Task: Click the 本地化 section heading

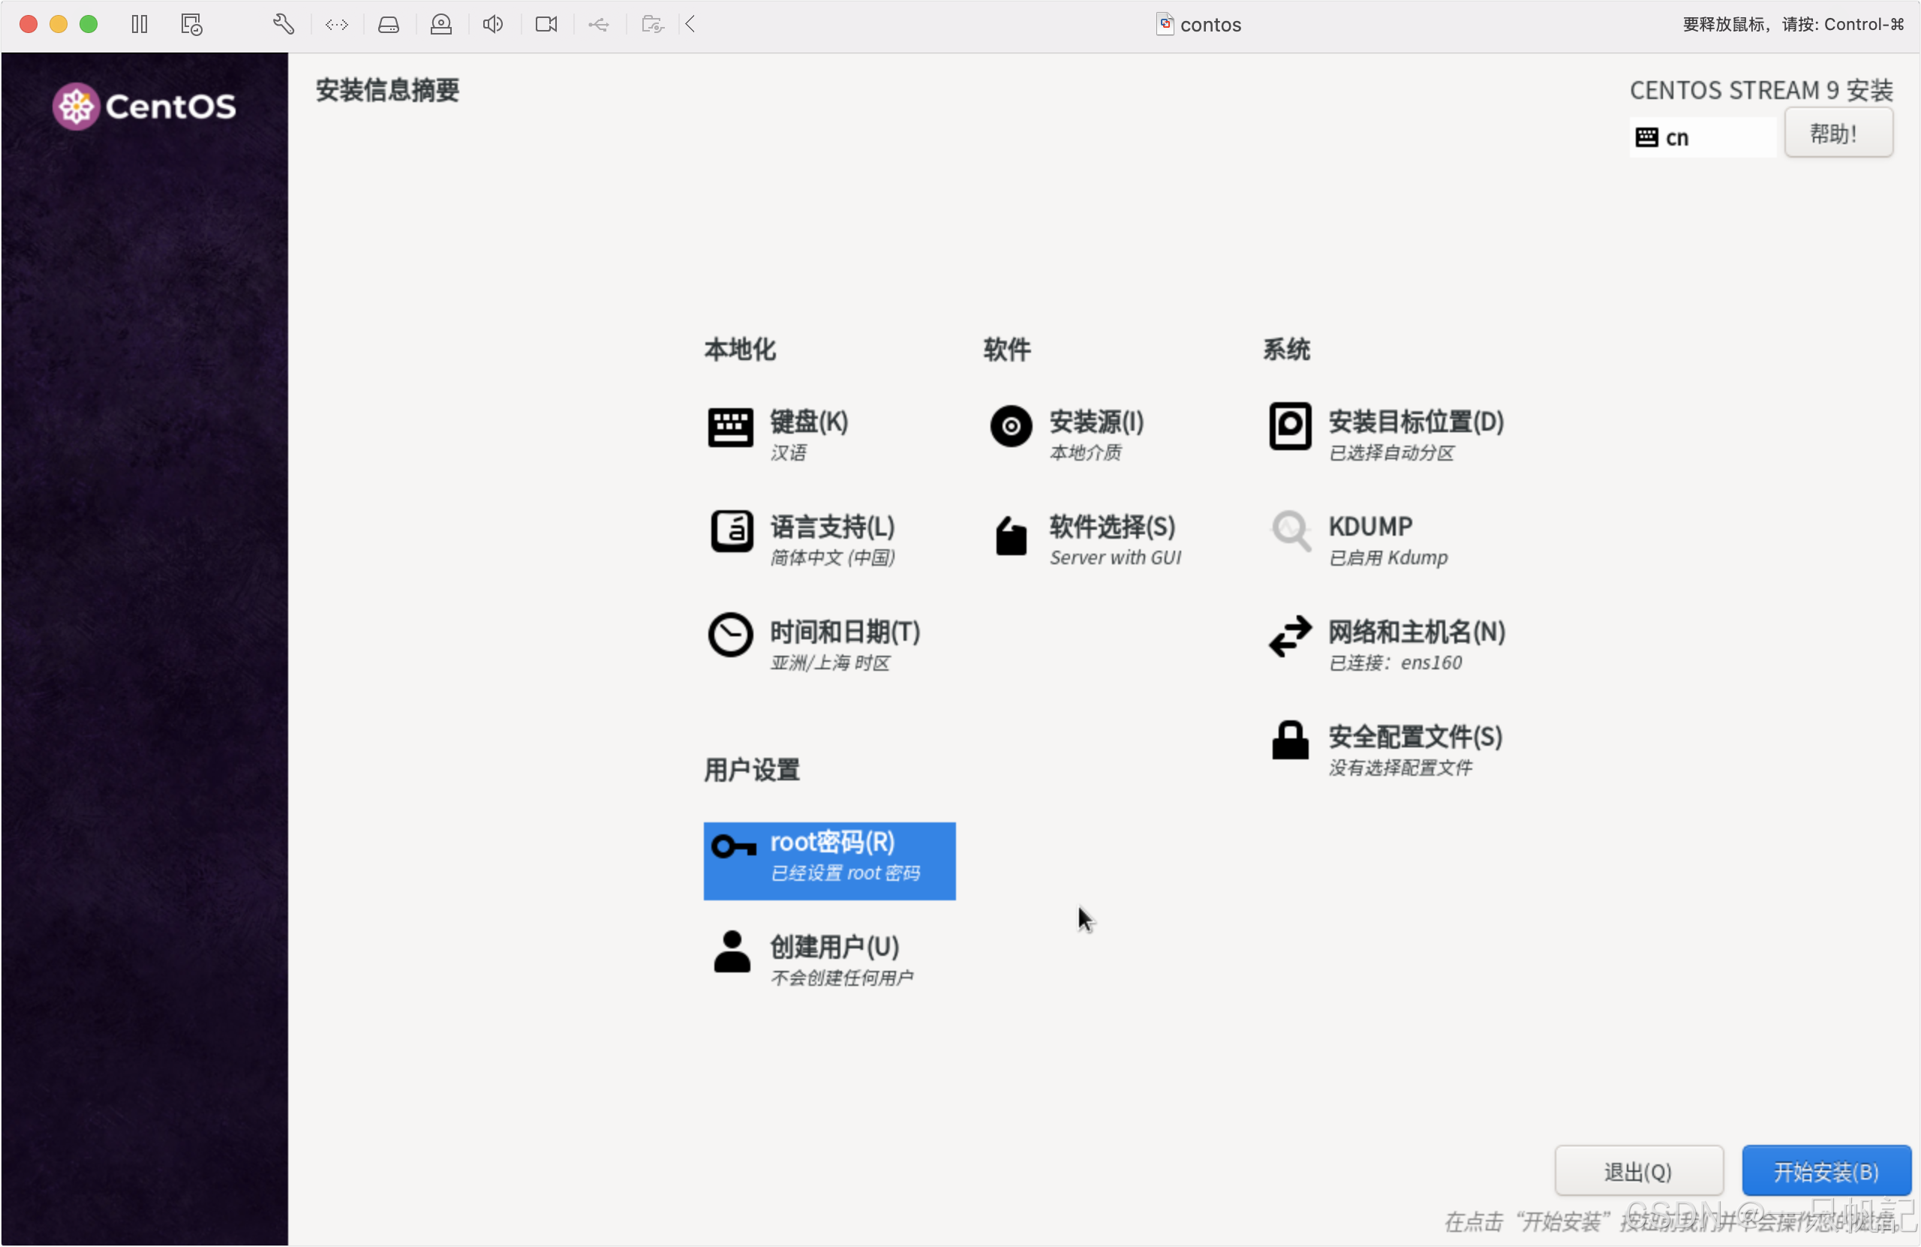Action: tap(740, 350)
